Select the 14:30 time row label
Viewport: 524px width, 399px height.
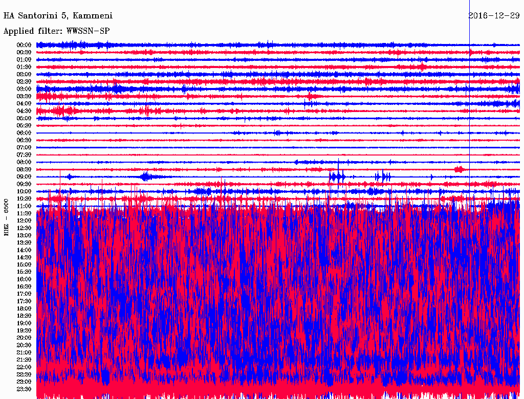[24, 258]
